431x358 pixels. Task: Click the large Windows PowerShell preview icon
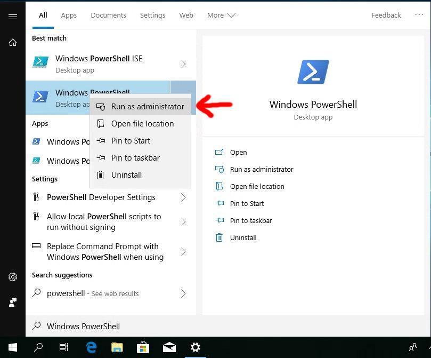pyautogui.click(x=313, y=72)
